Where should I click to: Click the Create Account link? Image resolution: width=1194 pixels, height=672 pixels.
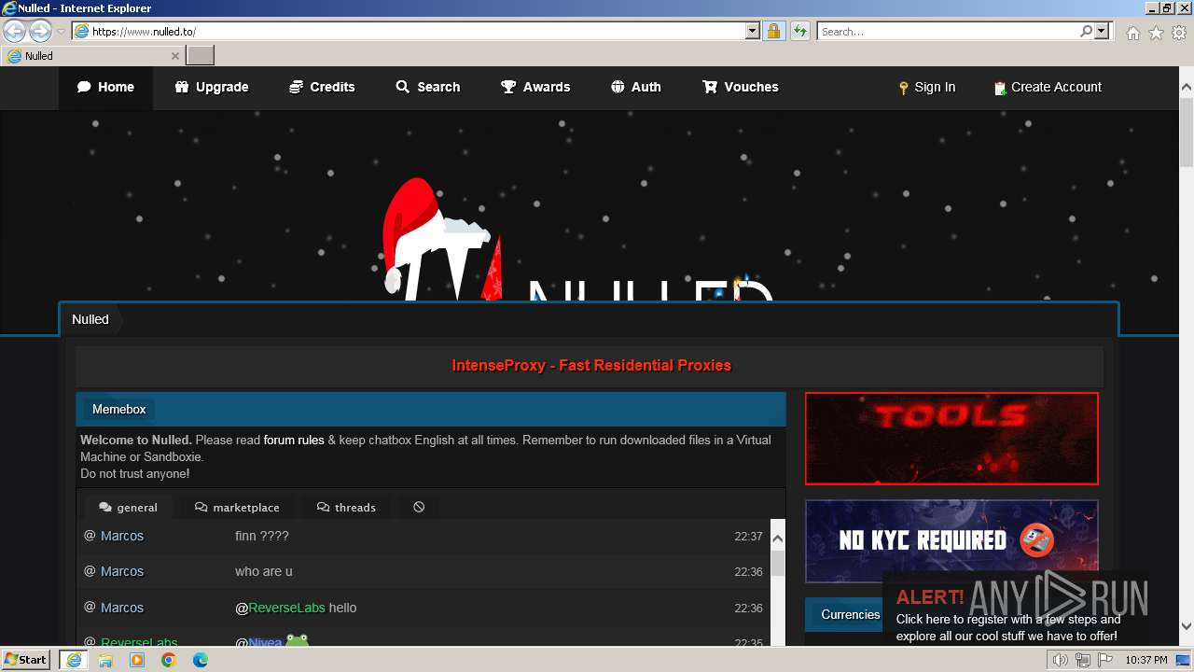click(x=1048, y=87)
